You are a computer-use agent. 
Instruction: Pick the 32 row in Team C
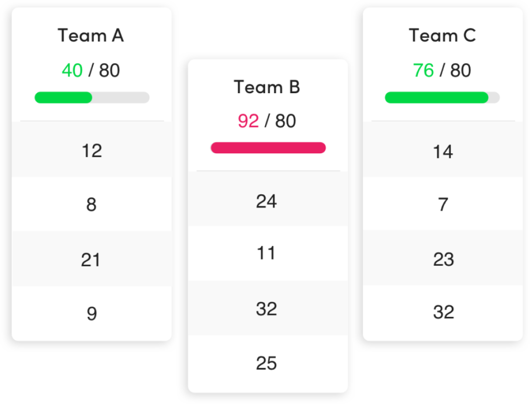coord(443,312)
